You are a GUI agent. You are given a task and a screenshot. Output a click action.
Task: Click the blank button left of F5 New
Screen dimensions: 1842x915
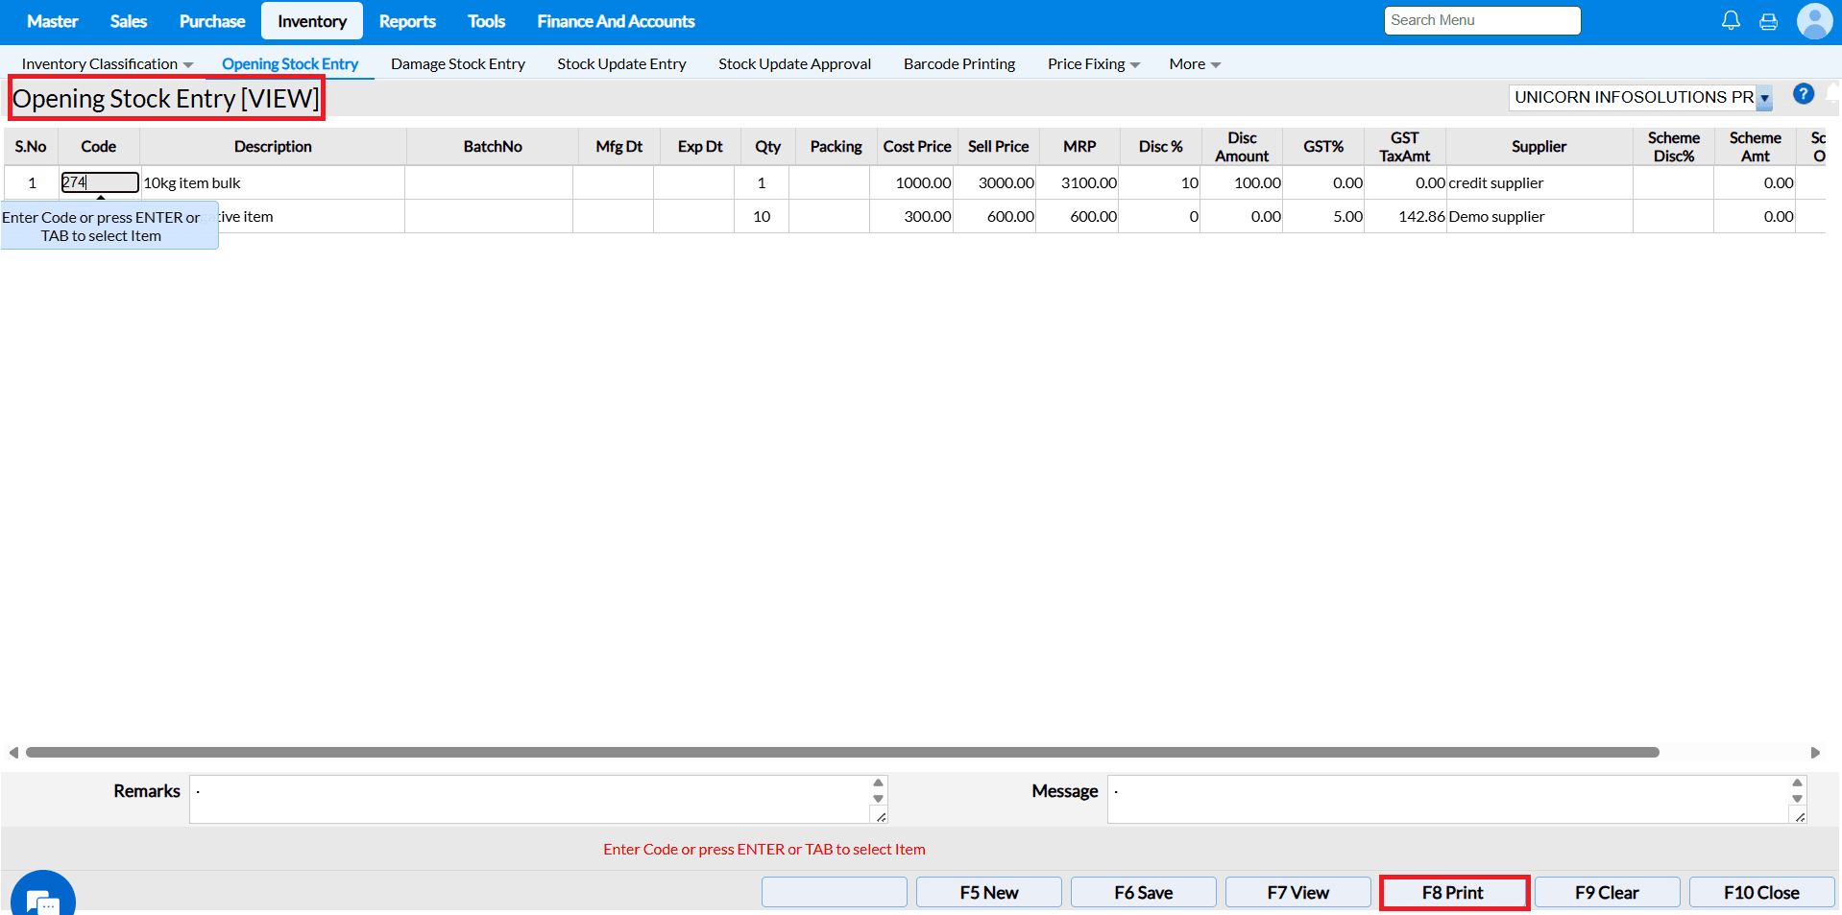835,892
